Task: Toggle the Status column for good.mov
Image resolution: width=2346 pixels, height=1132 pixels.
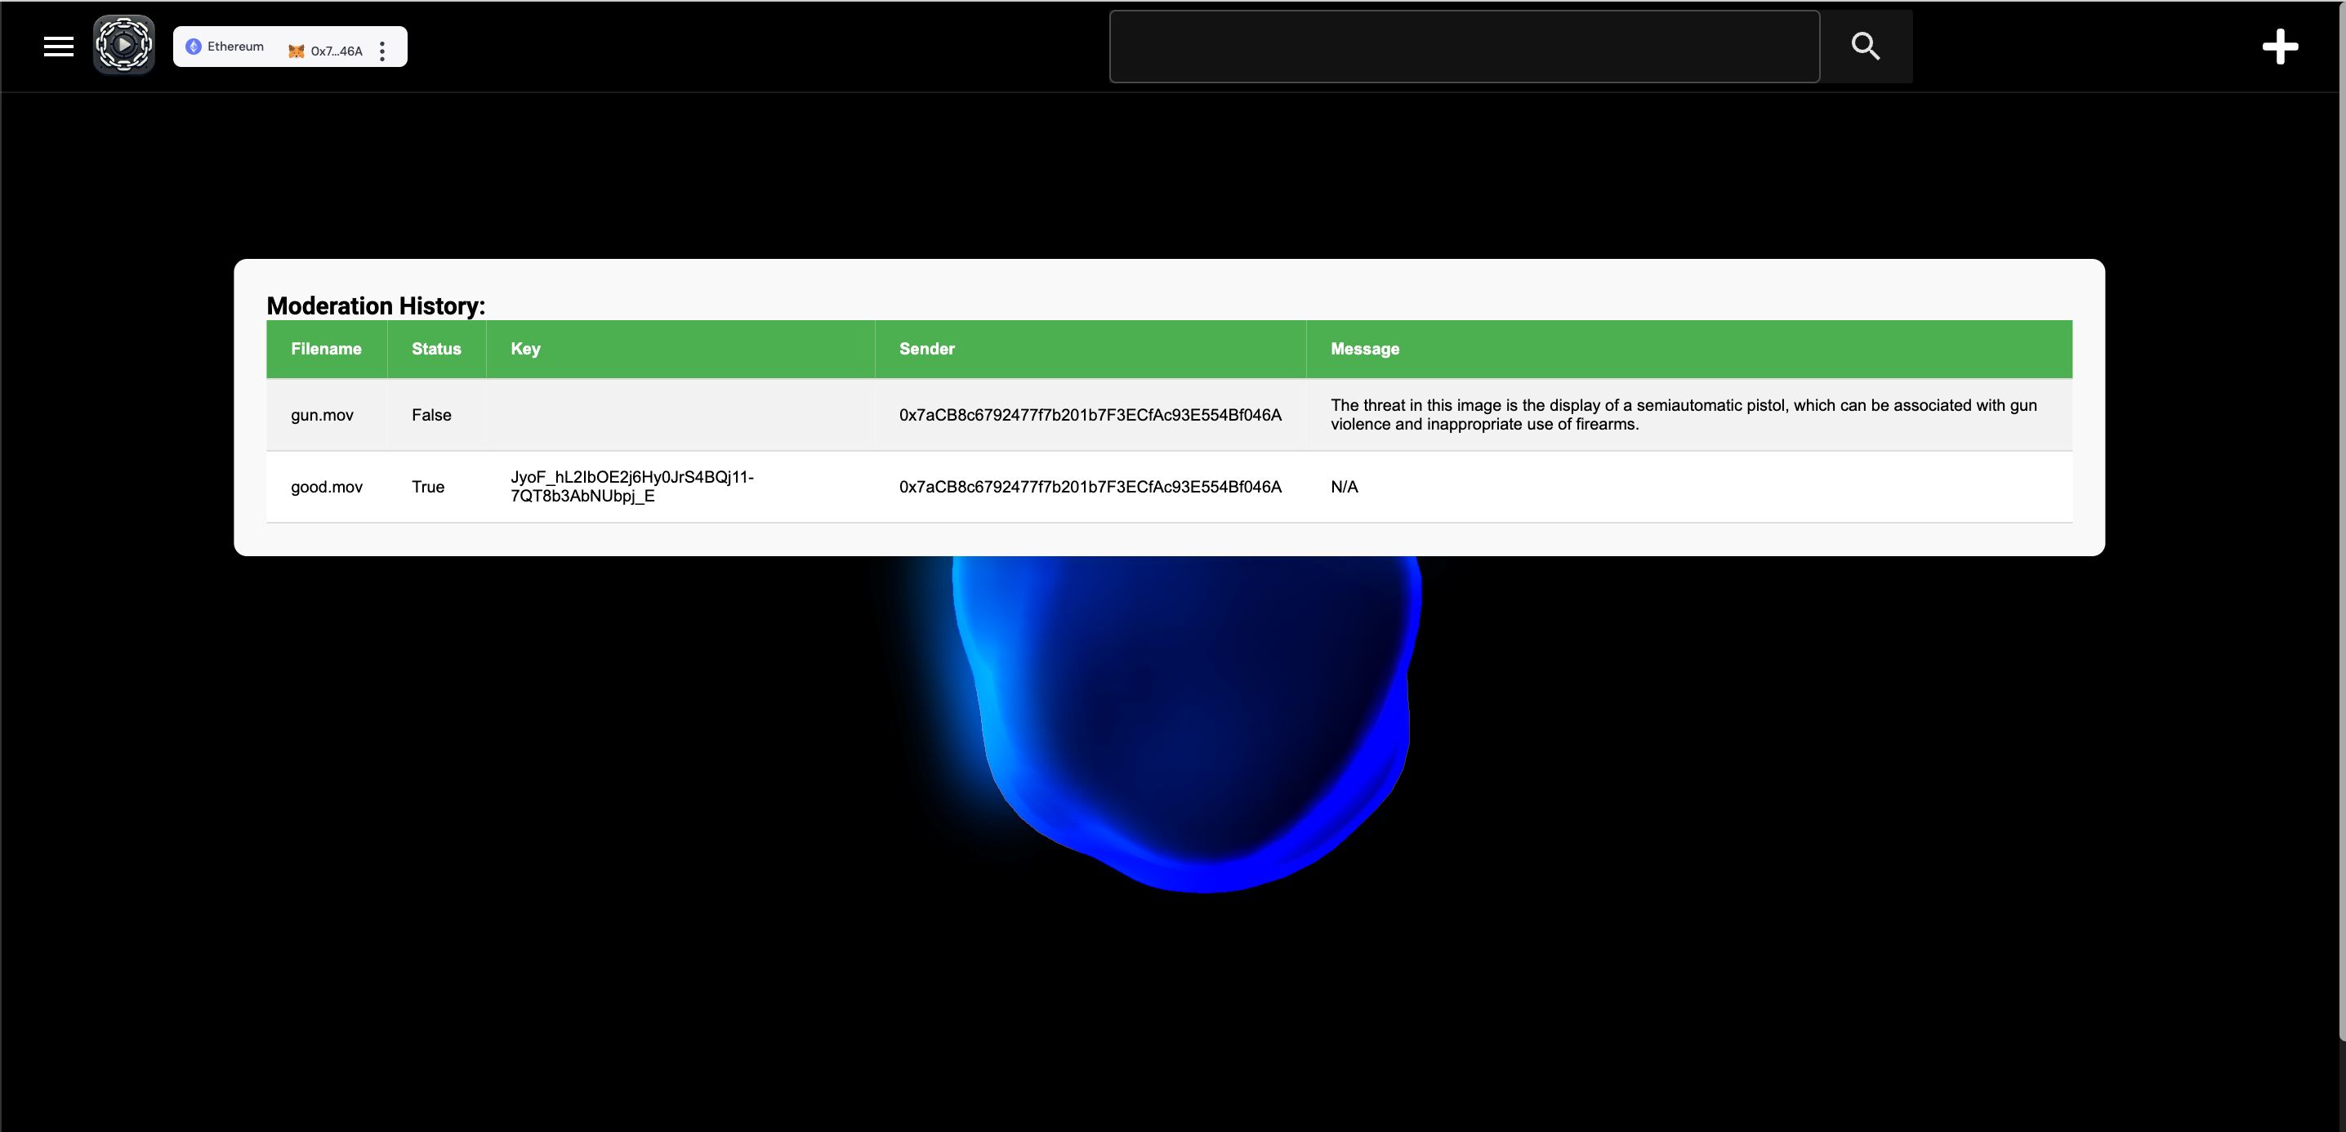Action: tap(428, 486)
